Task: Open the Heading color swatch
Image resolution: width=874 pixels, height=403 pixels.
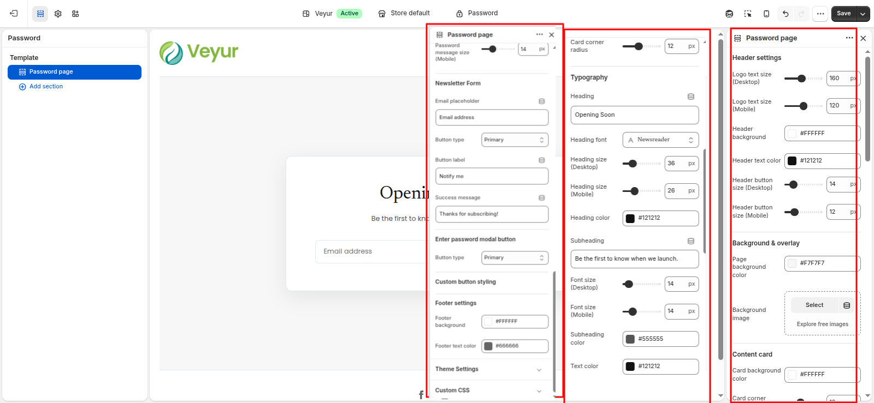Action: pyautogui.click(x=630, y=219)
